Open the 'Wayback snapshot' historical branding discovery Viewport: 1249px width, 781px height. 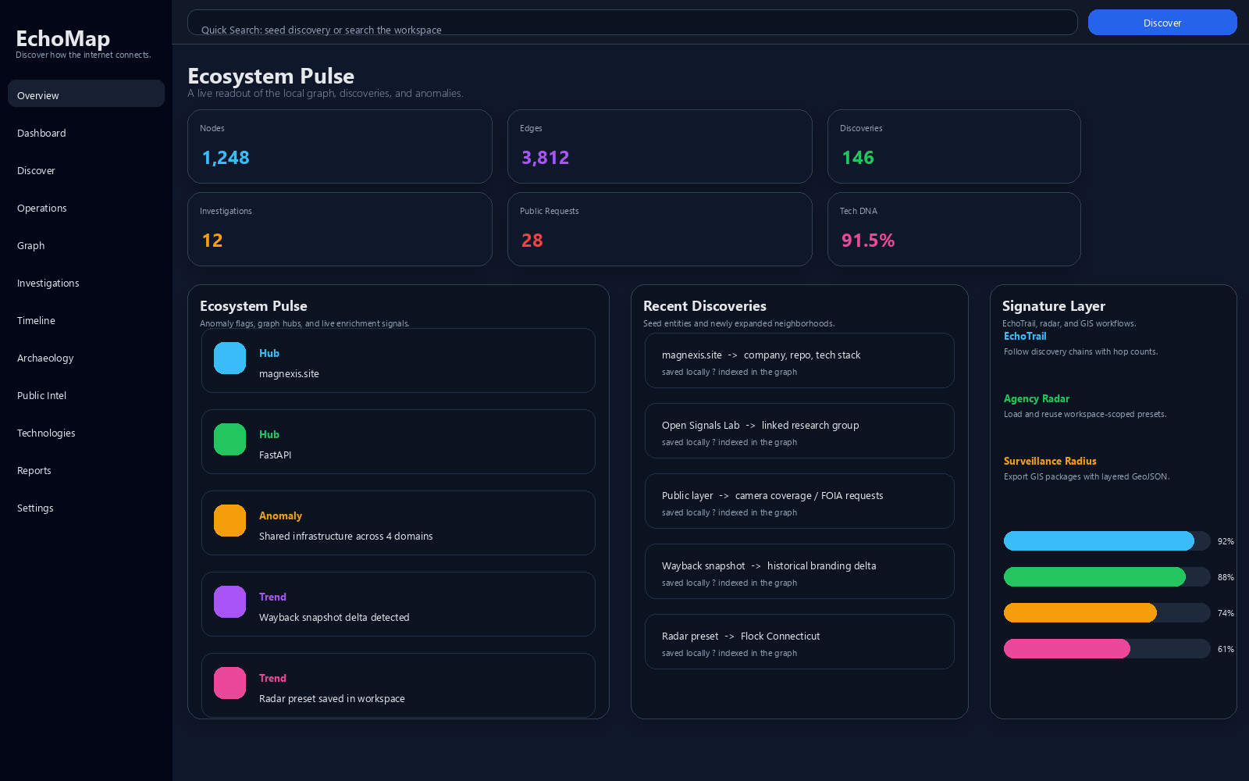(x=799, y=571)
